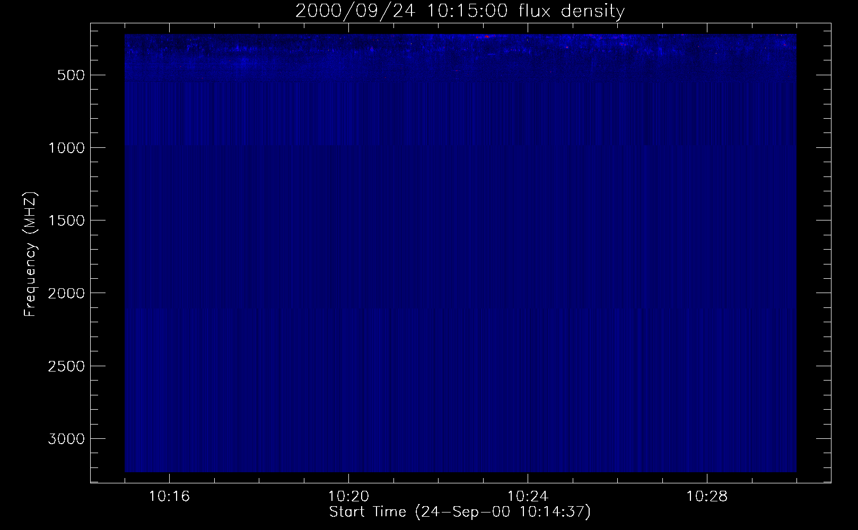
Task: Click the 500 frequency tick label
Action: tap(72, 75)
